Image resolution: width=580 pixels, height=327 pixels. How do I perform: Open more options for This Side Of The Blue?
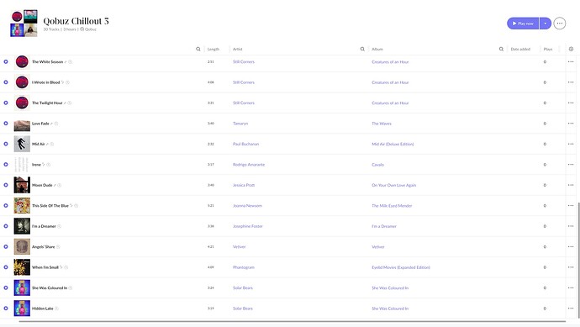[571, 205]
